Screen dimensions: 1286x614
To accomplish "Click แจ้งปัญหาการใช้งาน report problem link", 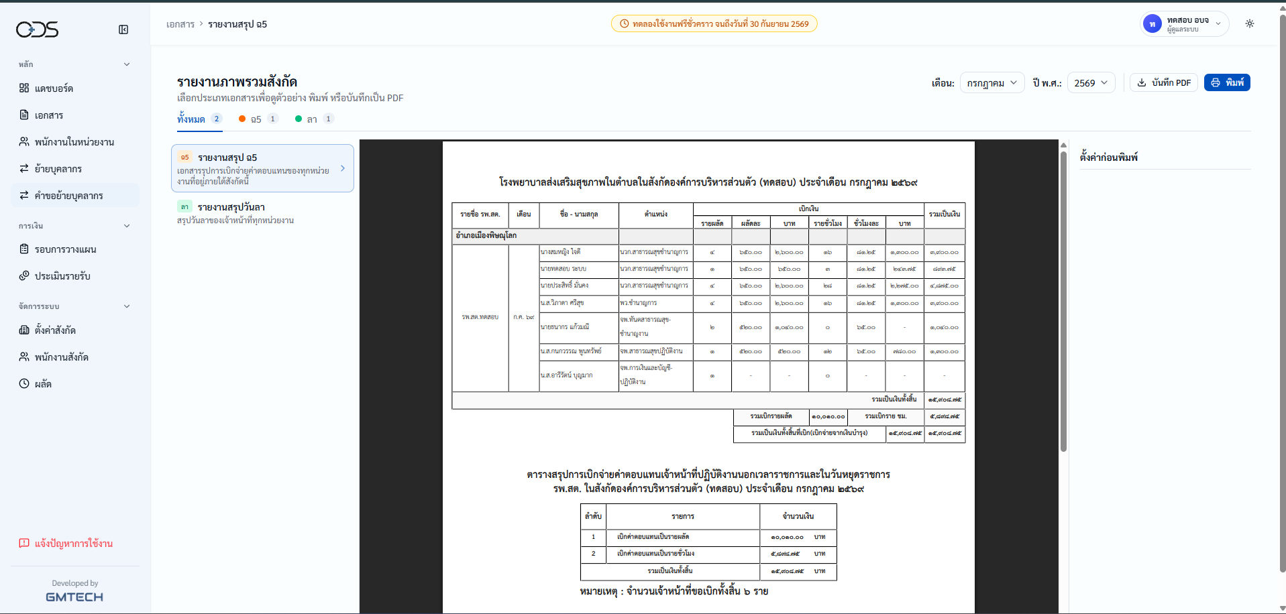I will 66,544.
